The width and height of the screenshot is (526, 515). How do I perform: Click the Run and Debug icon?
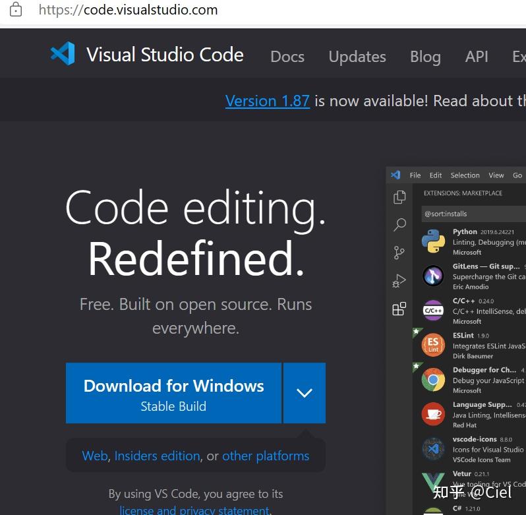point(399,281)
